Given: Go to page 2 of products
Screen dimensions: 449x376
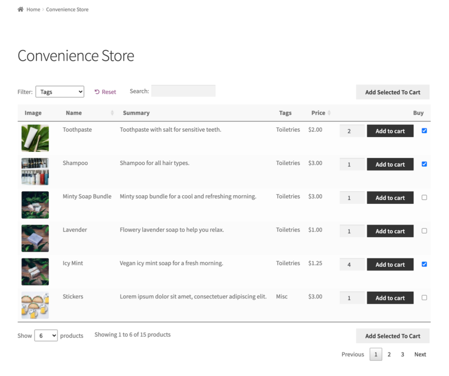Looking at the screenshot, I should pos(389,354).
